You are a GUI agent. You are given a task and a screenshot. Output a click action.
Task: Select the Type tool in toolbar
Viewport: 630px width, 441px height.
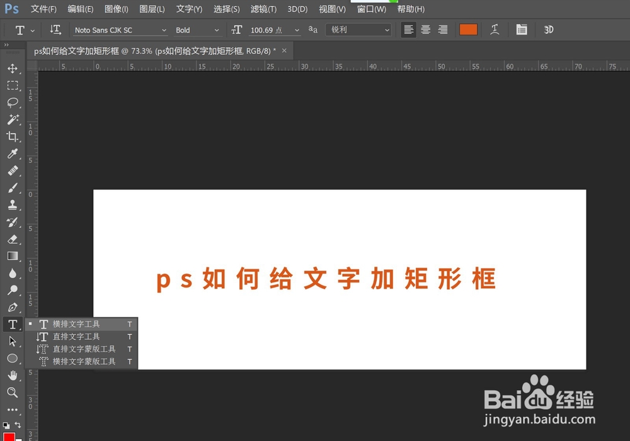pyautogui.click(x=13, y=324)
